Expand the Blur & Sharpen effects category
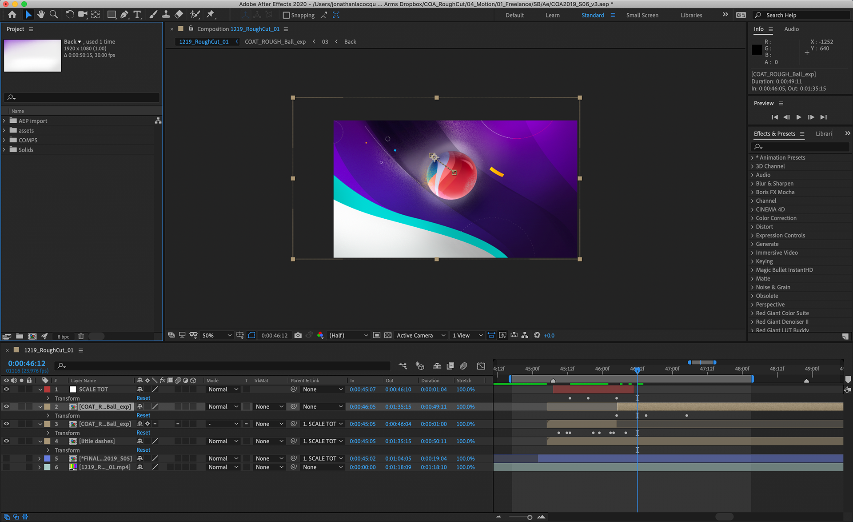853x522 pixels. (x=752, y=184)
